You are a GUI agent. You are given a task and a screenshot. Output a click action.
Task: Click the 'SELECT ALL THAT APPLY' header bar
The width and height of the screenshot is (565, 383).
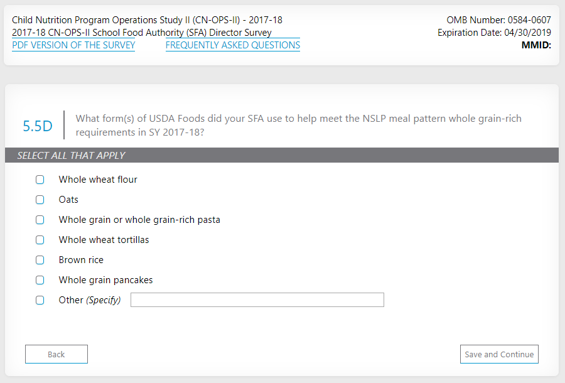coord(281,155)
